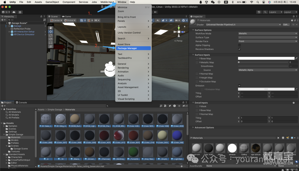Open the Prefabs folder in Project tree
299x171 pixels.
tap(15, 143)
